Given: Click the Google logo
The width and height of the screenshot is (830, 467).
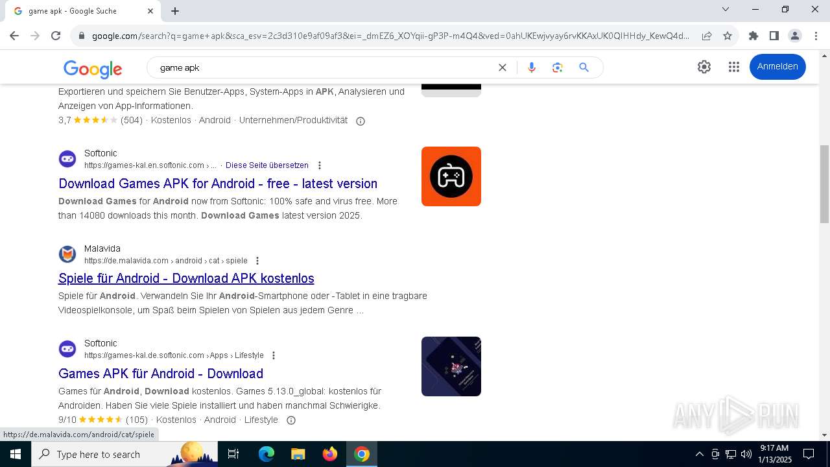Looking at the screenshot, I should pos(93,68).
